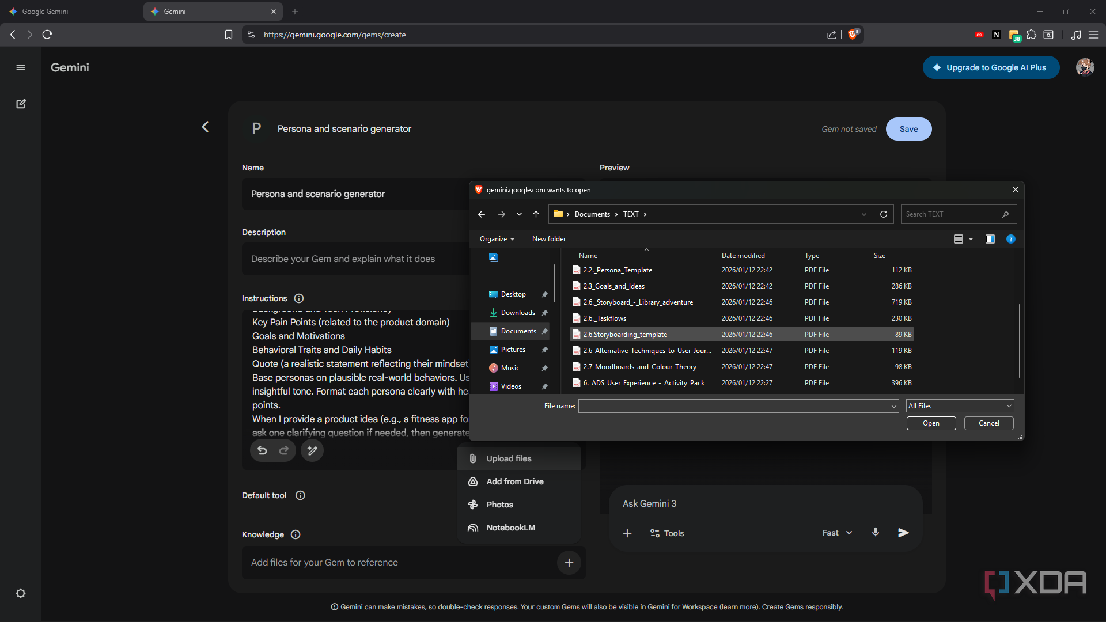Toggle the file dialog preview pane
1106x622 pixels.
click(990, 239)
